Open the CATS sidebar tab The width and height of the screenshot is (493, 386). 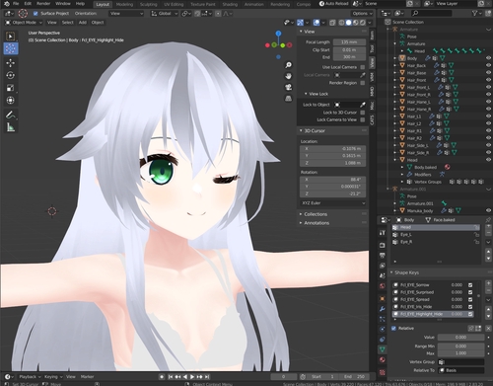pyautogui.click(x=372, y=119)
